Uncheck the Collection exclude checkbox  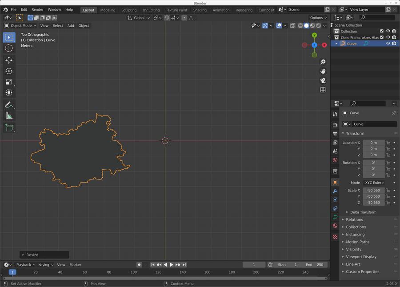[382, 31]
